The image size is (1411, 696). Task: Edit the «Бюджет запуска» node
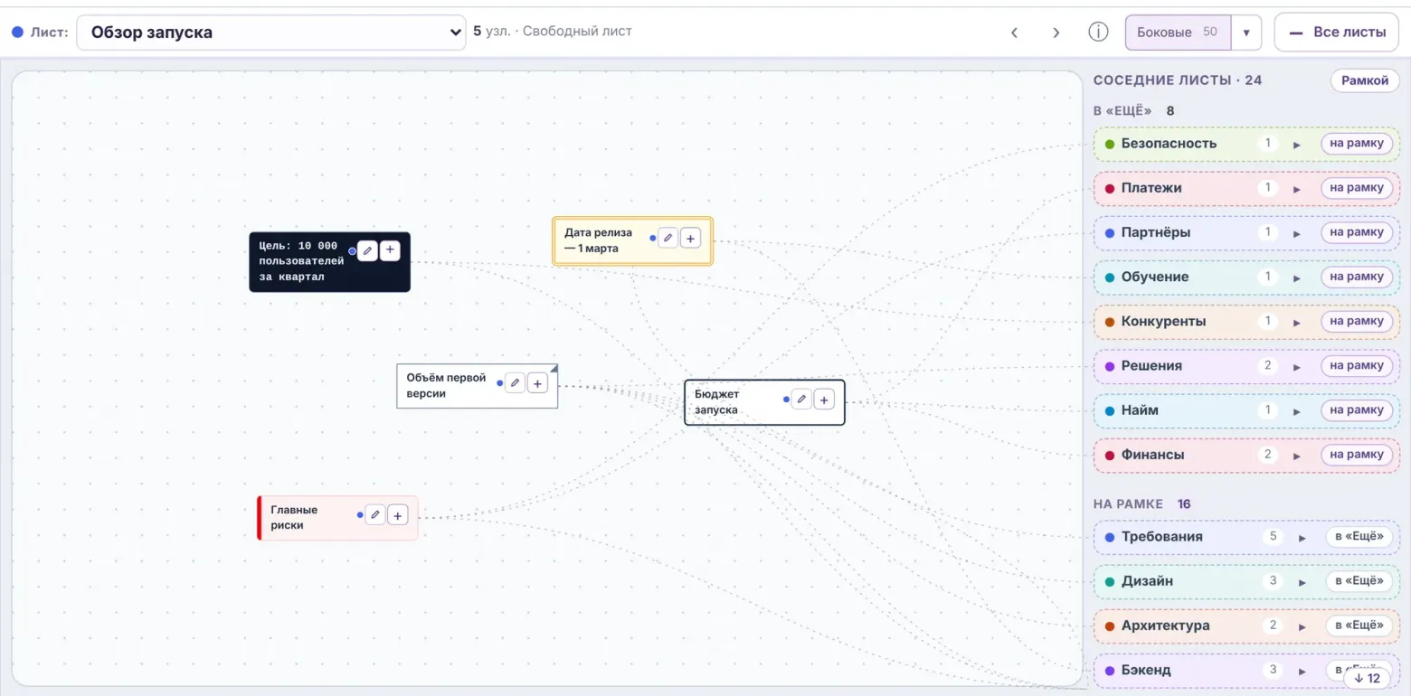[x=801, y=399]
